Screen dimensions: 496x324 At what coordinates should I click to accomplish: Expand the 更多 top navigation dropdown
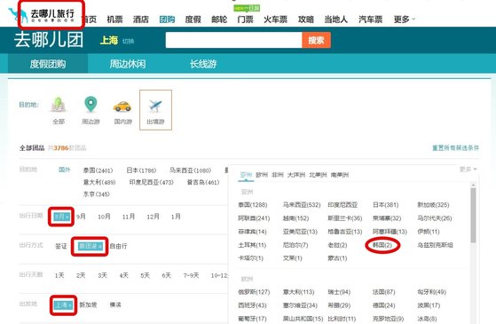[x=405, y=20]
